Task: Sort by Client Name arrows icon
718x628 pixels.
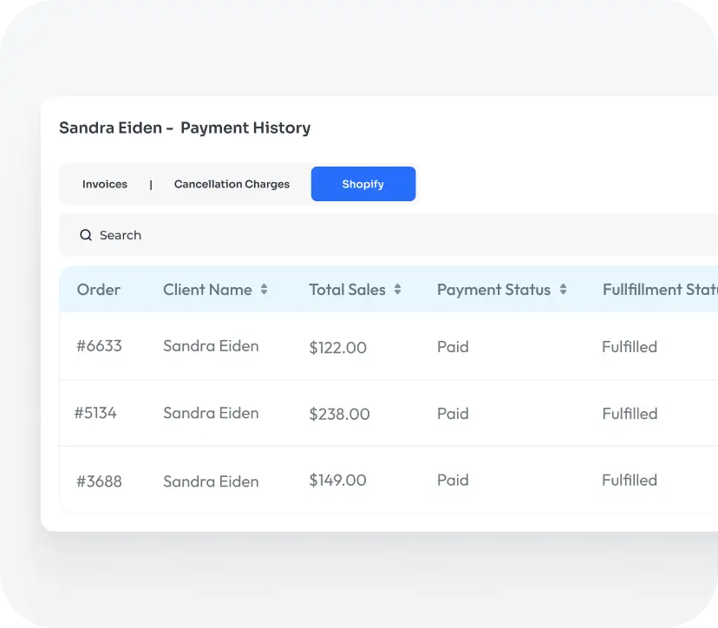Action: point(264,290)
